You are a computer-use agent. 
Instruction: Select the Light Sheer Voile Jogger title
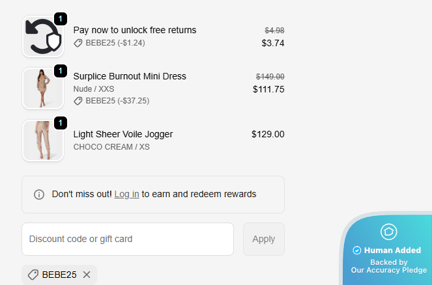[123, 134]
